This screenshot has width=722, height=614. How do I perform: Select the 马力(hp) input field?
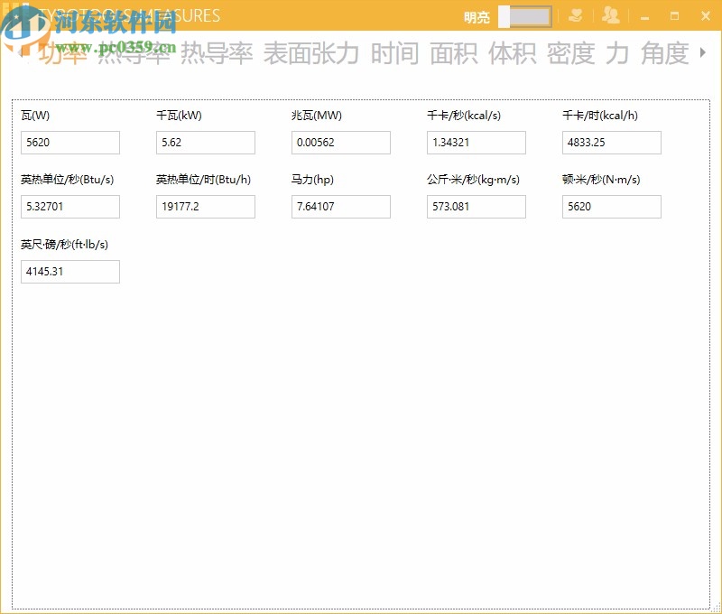click(x=340, y=207)
